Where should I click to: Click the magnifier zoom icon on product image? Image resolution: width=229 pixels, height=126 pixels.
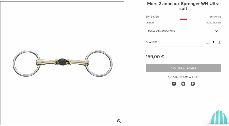point(119,121)
